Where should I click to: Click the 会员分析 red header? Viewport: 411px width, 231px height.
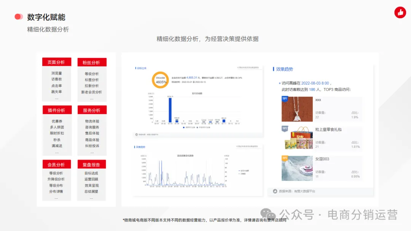click(56, 164)
